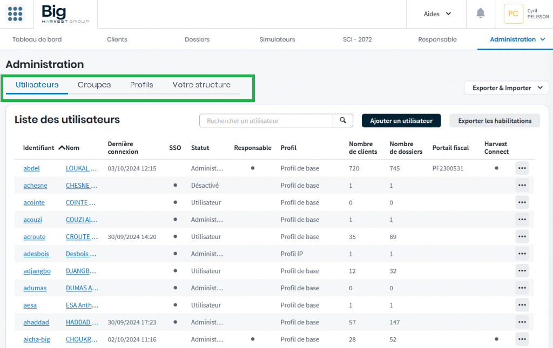Click the search magnifier icon
This screenshot has width=553, height=348.
(343, 121)
